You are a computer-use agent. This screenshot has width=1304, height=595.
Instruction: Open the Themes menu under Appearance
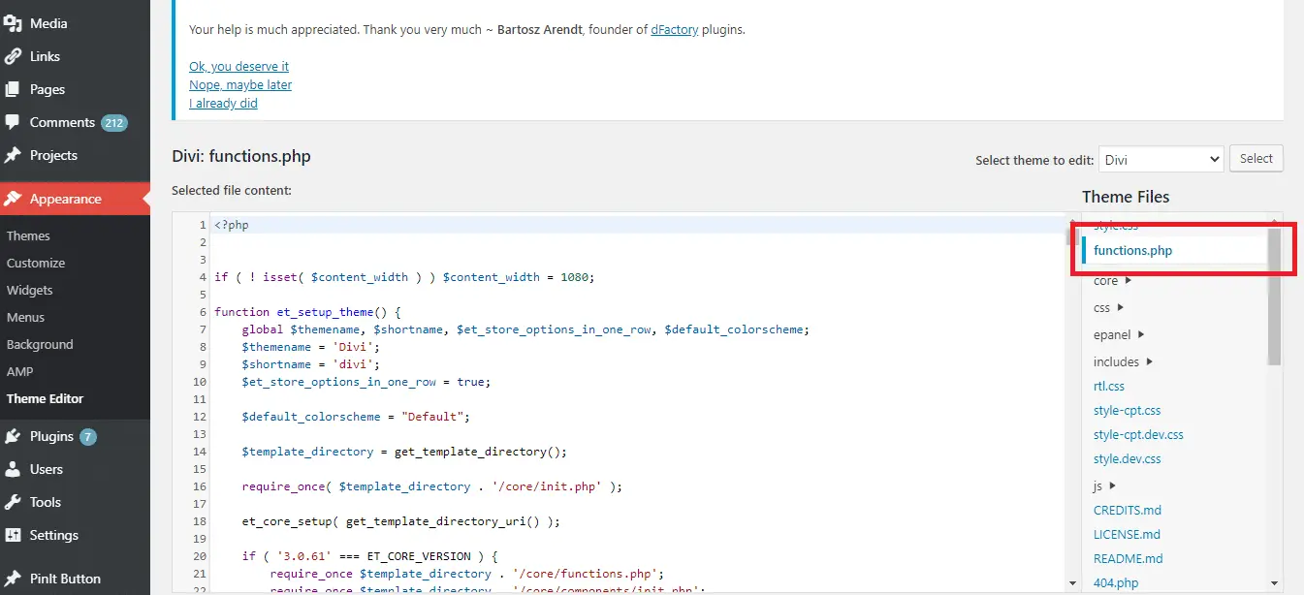pos(28,235)
